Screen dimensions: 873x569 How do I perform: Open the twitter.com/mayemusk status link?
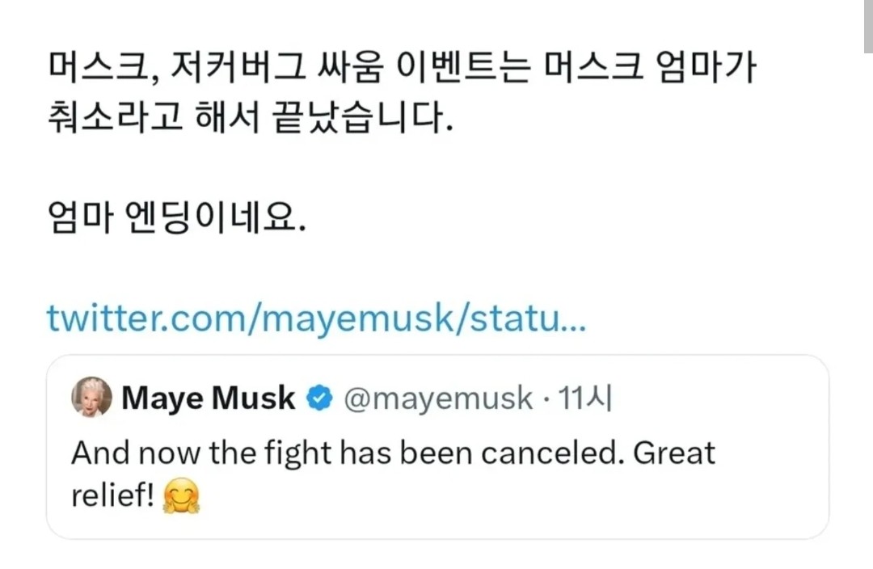click(315, 318)
